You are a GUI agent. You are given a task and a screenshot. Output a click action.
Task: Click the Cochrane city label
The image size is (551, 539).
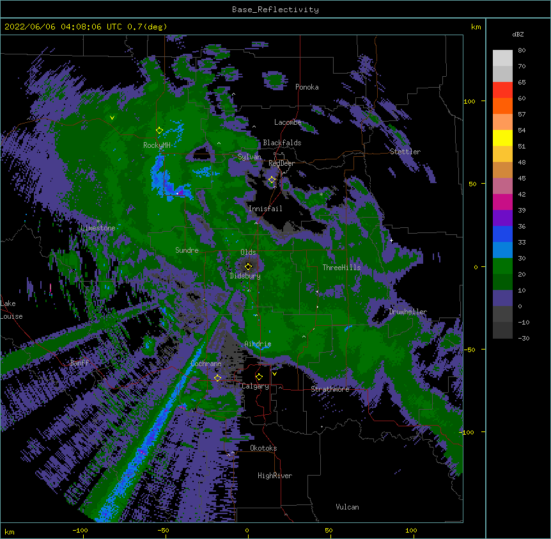[206, 364]
